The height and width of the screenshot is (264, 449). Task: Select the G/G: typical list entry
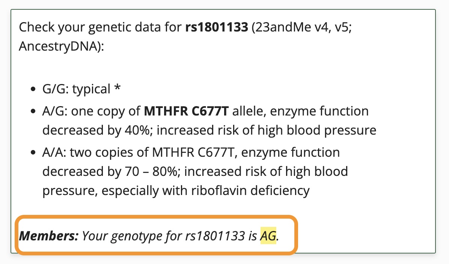tap(81, 89)
